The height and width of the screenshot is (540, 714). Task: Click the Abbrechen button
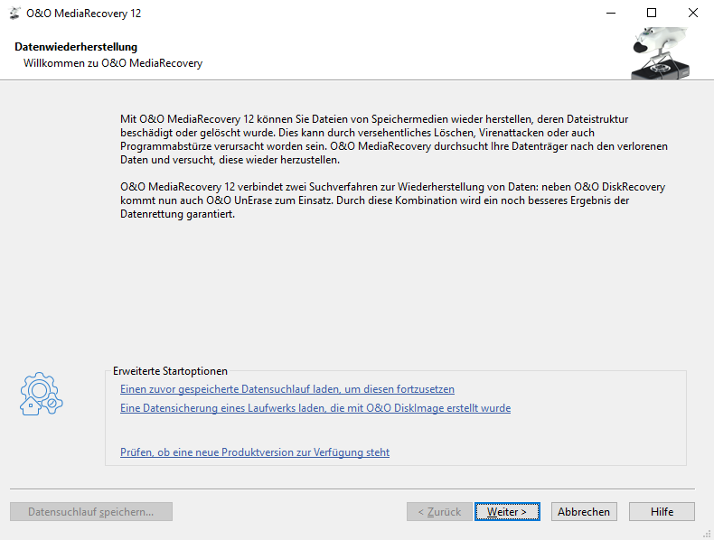coord(584,511)
